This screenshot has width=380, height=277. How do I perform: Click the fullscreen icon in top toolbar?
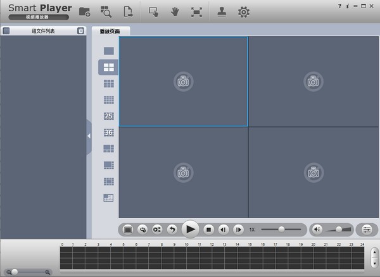point(196,12)
